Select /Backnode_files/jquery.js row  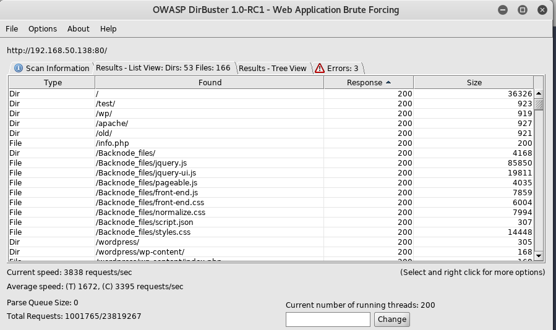tap(271, 163)
